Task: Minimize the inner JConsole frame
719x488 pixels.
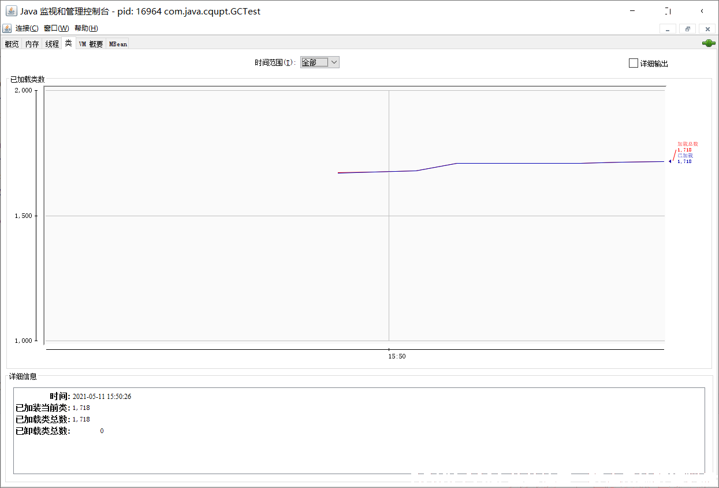Action: (668, 29)
